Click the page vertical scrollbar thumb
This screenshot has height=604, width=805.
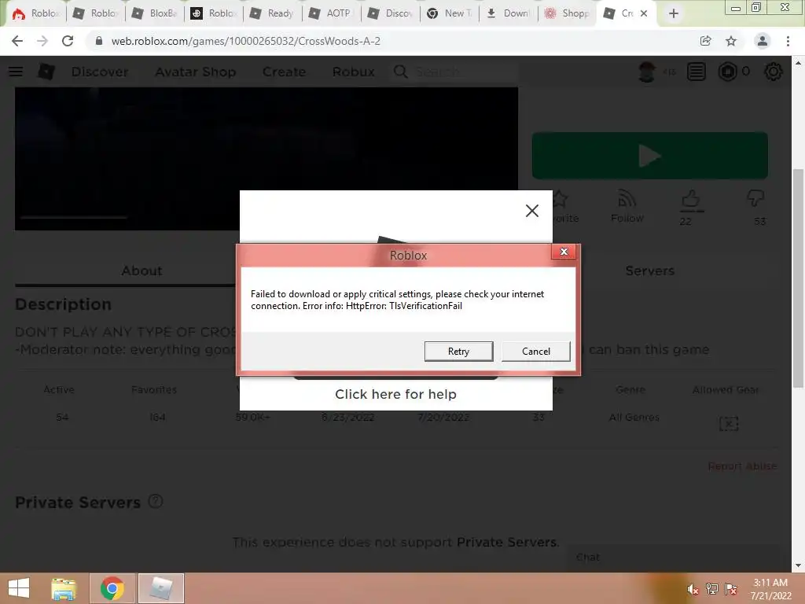[798, 278]
